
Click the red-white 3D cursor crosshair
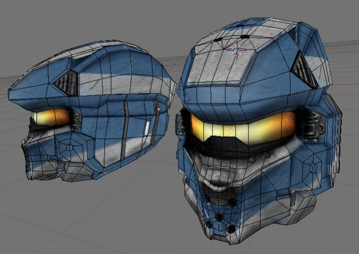point(237,51)
